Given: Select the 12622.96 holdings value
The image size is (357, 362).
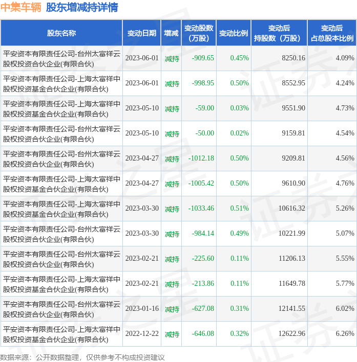Looking at the screenshot, I should (x=292, y=333).
